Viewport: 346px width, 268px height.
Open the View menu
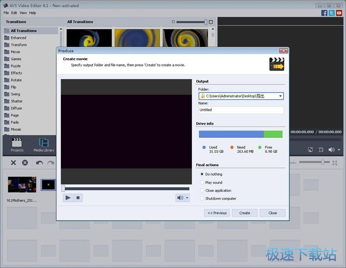(x=23, y=13)
